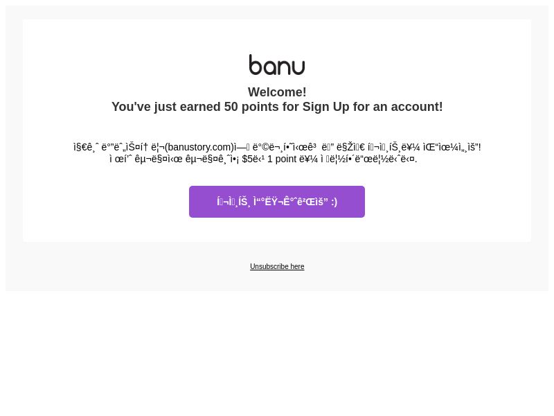Click the smiley ':)' on purple button
This screenshot has height=416, width=554.
point(334,202)
